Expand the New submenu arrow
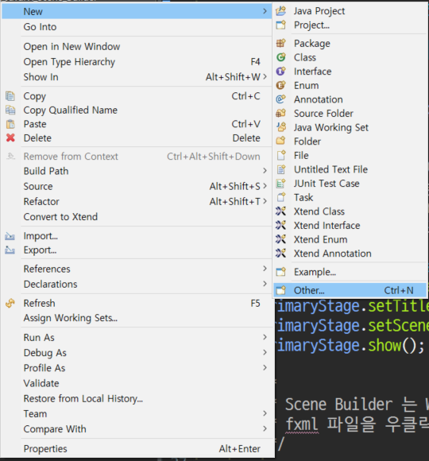The height and width of the screenshot is (461, 429). pyautogui.click(x=265, y=11)
